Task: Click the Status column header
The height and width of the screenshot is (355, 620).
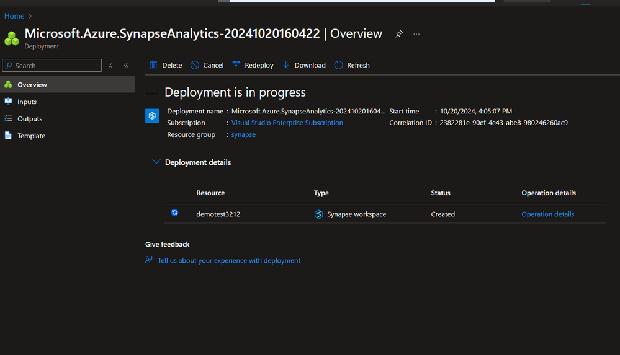Action: tap(441, 193)
